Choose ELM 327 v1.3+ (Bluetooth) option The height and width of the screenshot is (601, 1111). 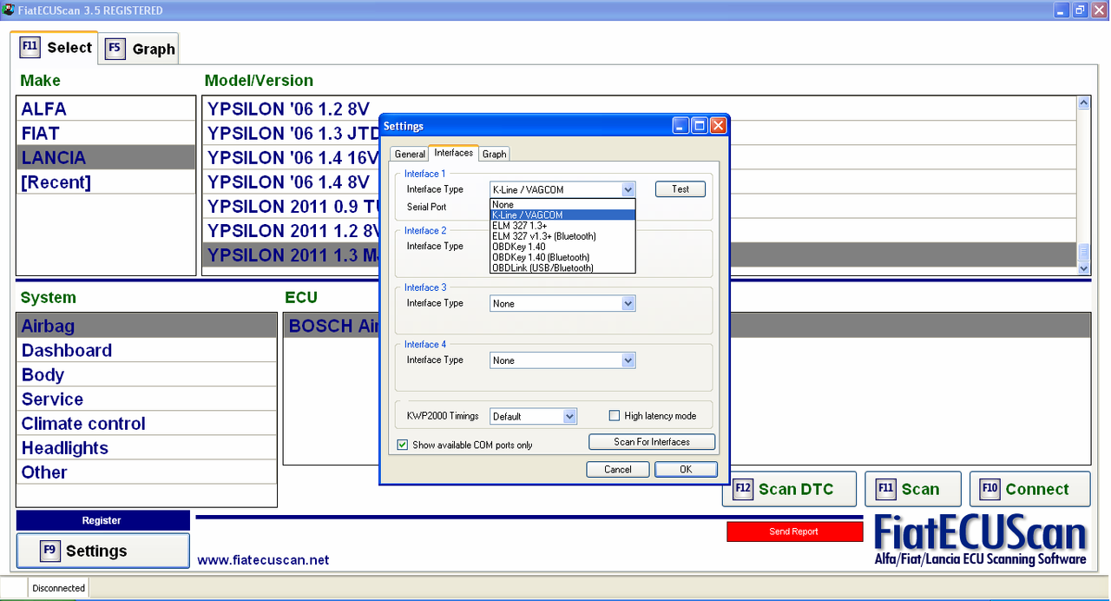(x=562, y=235)
